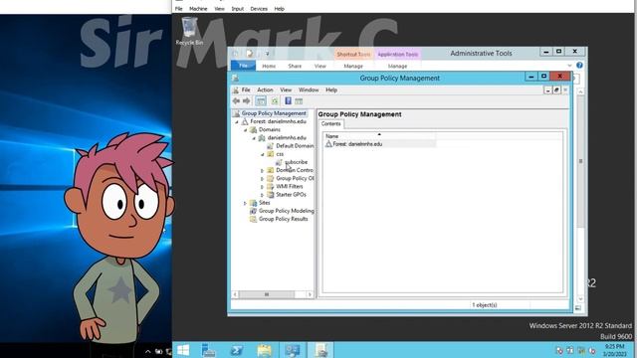Collapse the danielmnhs.edu domain node
This screenshot has width=637, height=358.
click(x=254, y=138)
